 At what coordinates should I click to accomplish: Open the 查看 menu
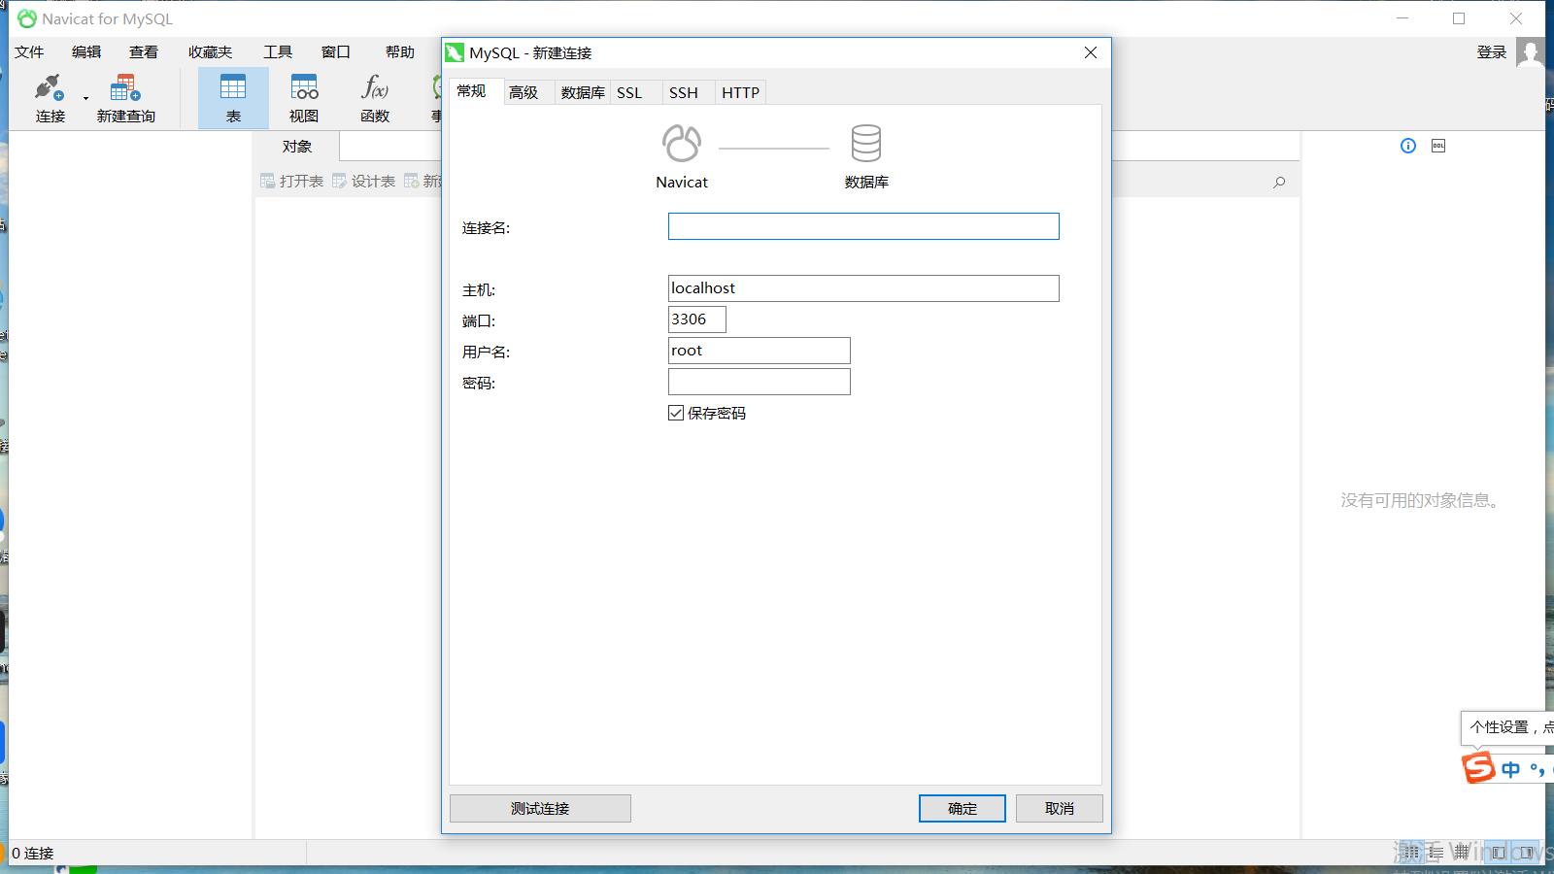[x=144, y=52]
